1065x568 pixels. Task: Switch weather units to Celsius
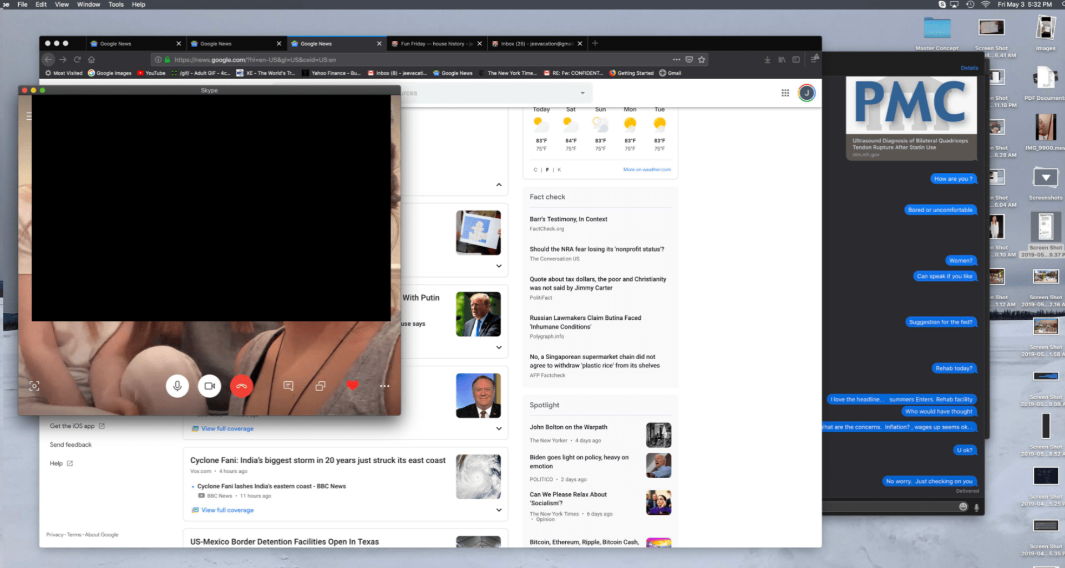click(x=535, y=170)
